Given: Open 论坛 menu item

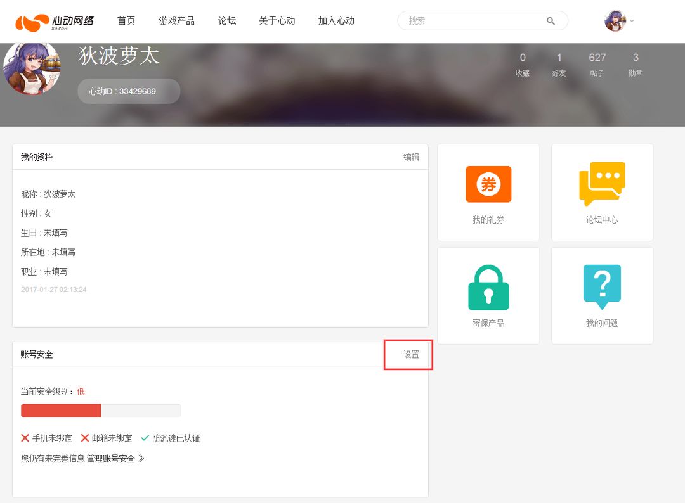Looking at the screenshot, I should (x=226, y=20).
